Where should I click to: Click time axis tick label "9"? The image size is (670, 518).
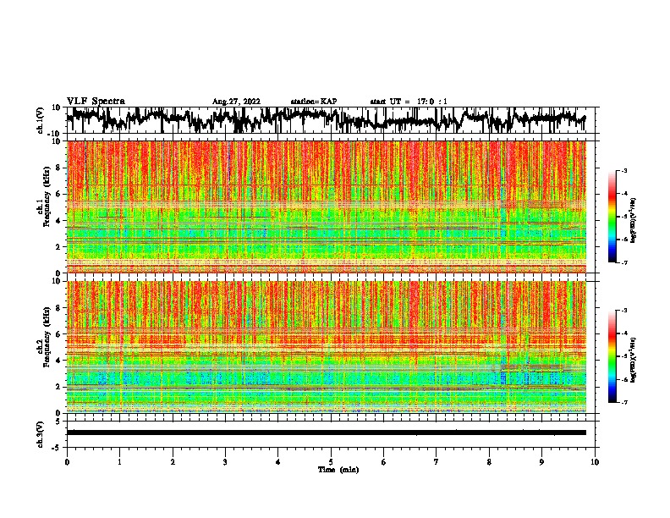(541, 462)
